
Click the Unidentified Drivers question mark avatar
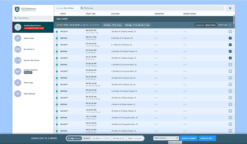click(x=18, y=27)
